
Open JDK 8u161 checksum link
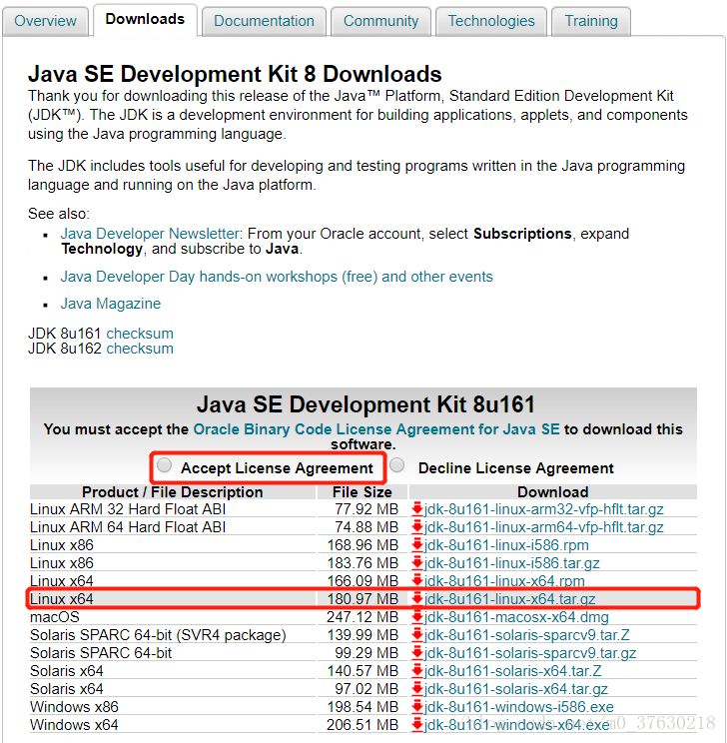140,334
